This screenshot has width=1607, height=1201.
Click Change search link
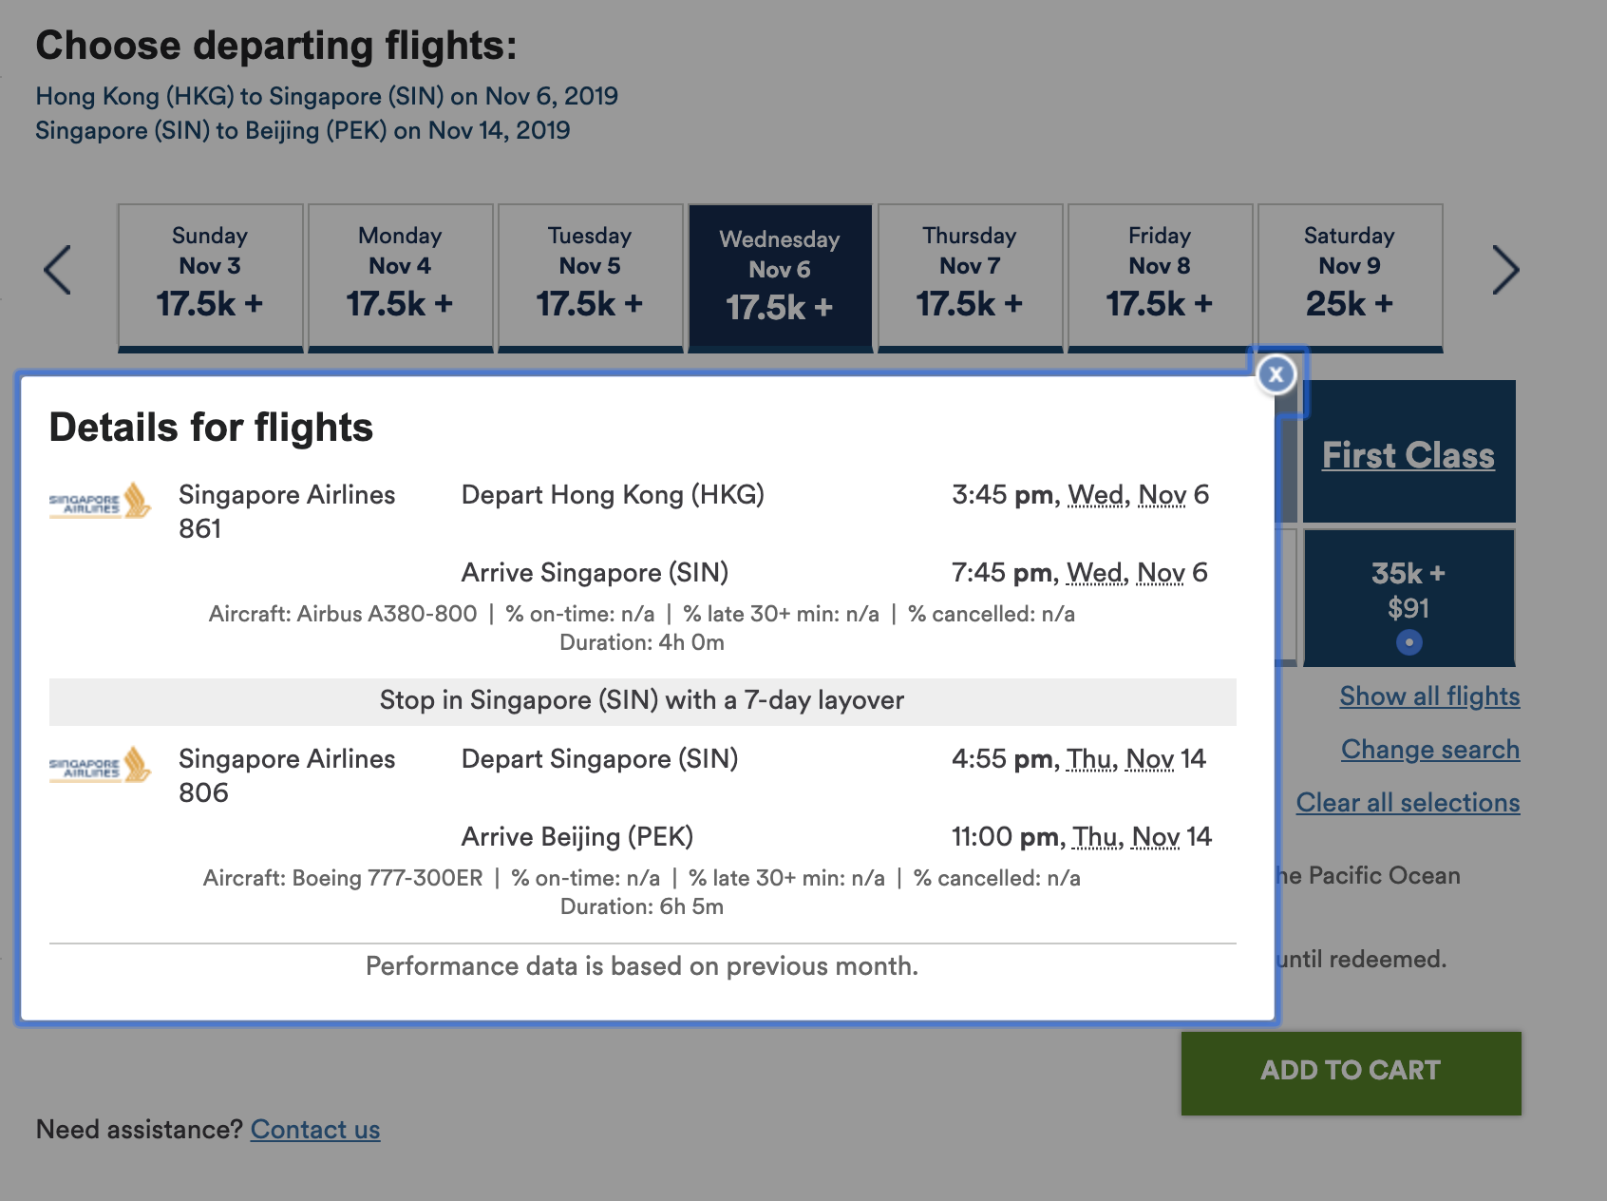[1430, 750]
